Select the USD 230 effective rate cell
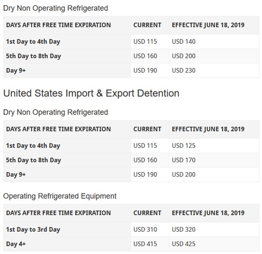This screenshot has width=262, height=254. 183,71
